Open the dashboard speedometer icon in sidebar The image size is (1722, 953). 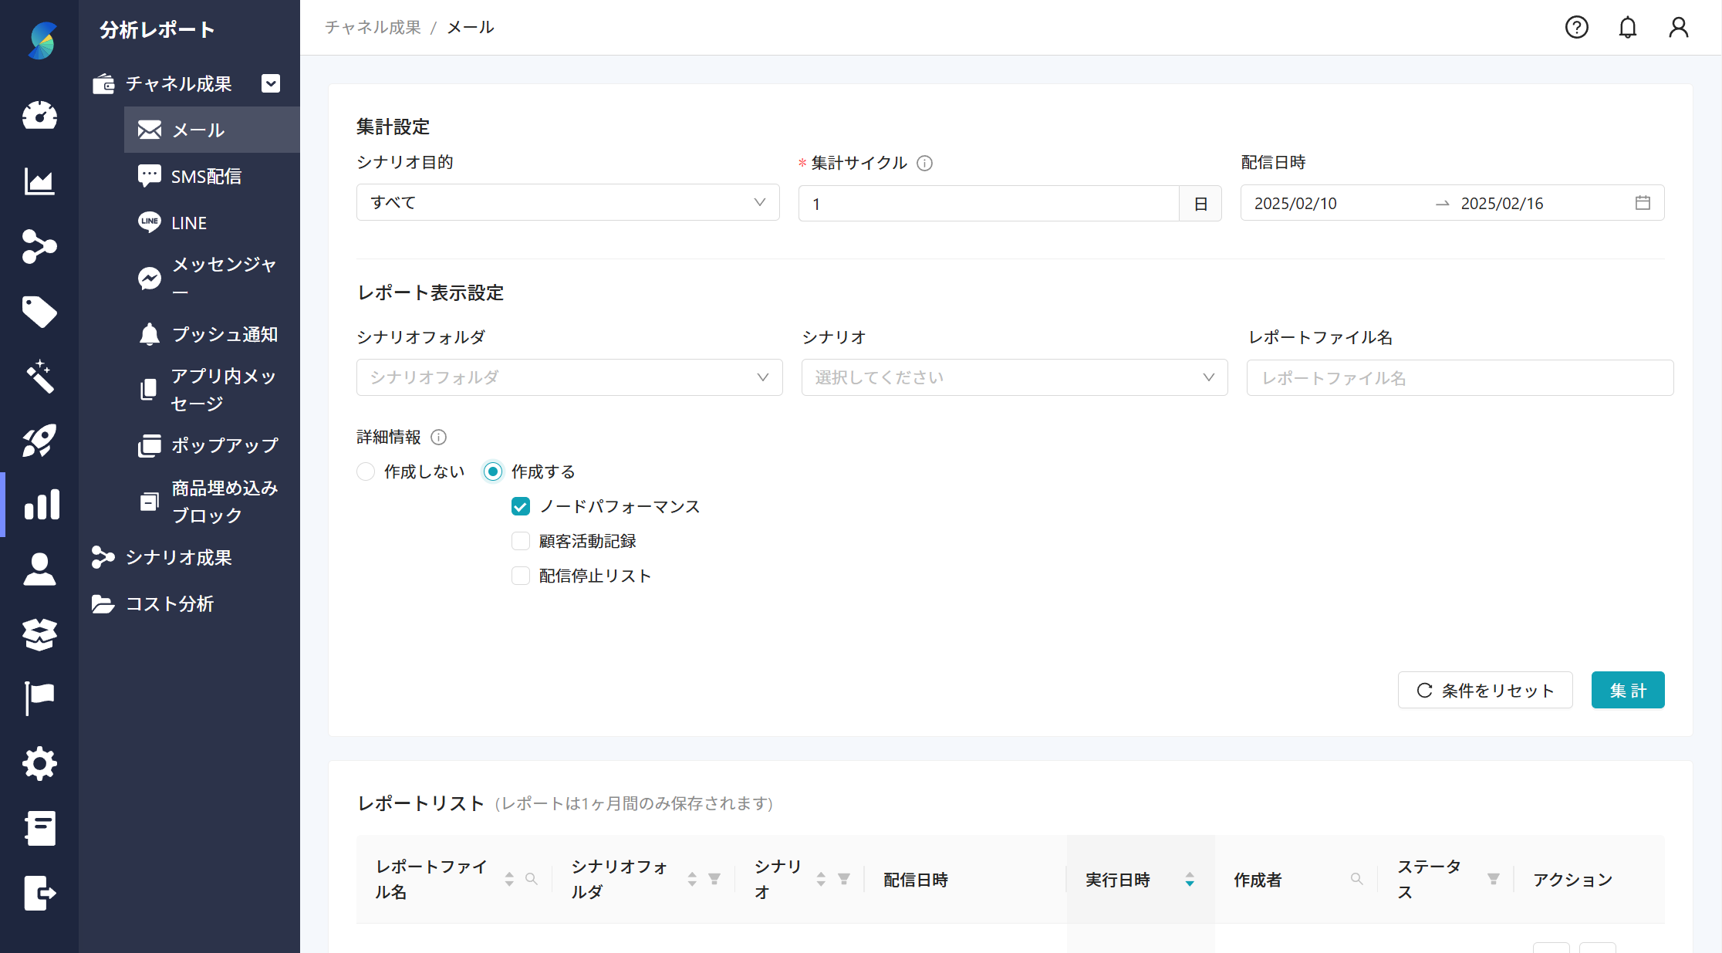[x=39, y=116]
